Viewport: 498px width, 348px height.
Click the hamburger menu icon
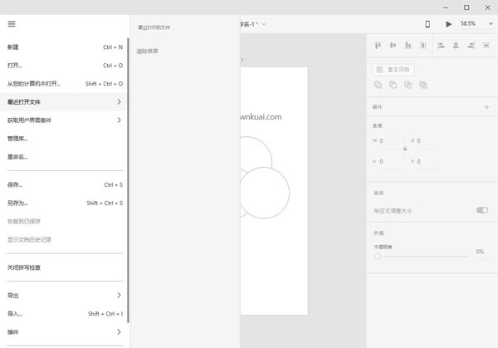(12, 24)
